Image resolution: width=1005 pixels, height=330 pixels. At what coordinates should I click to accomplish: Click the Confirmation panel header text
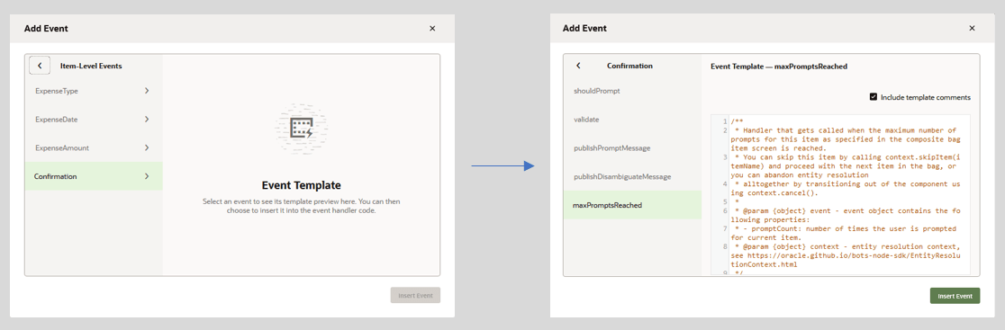click(629, 66)
